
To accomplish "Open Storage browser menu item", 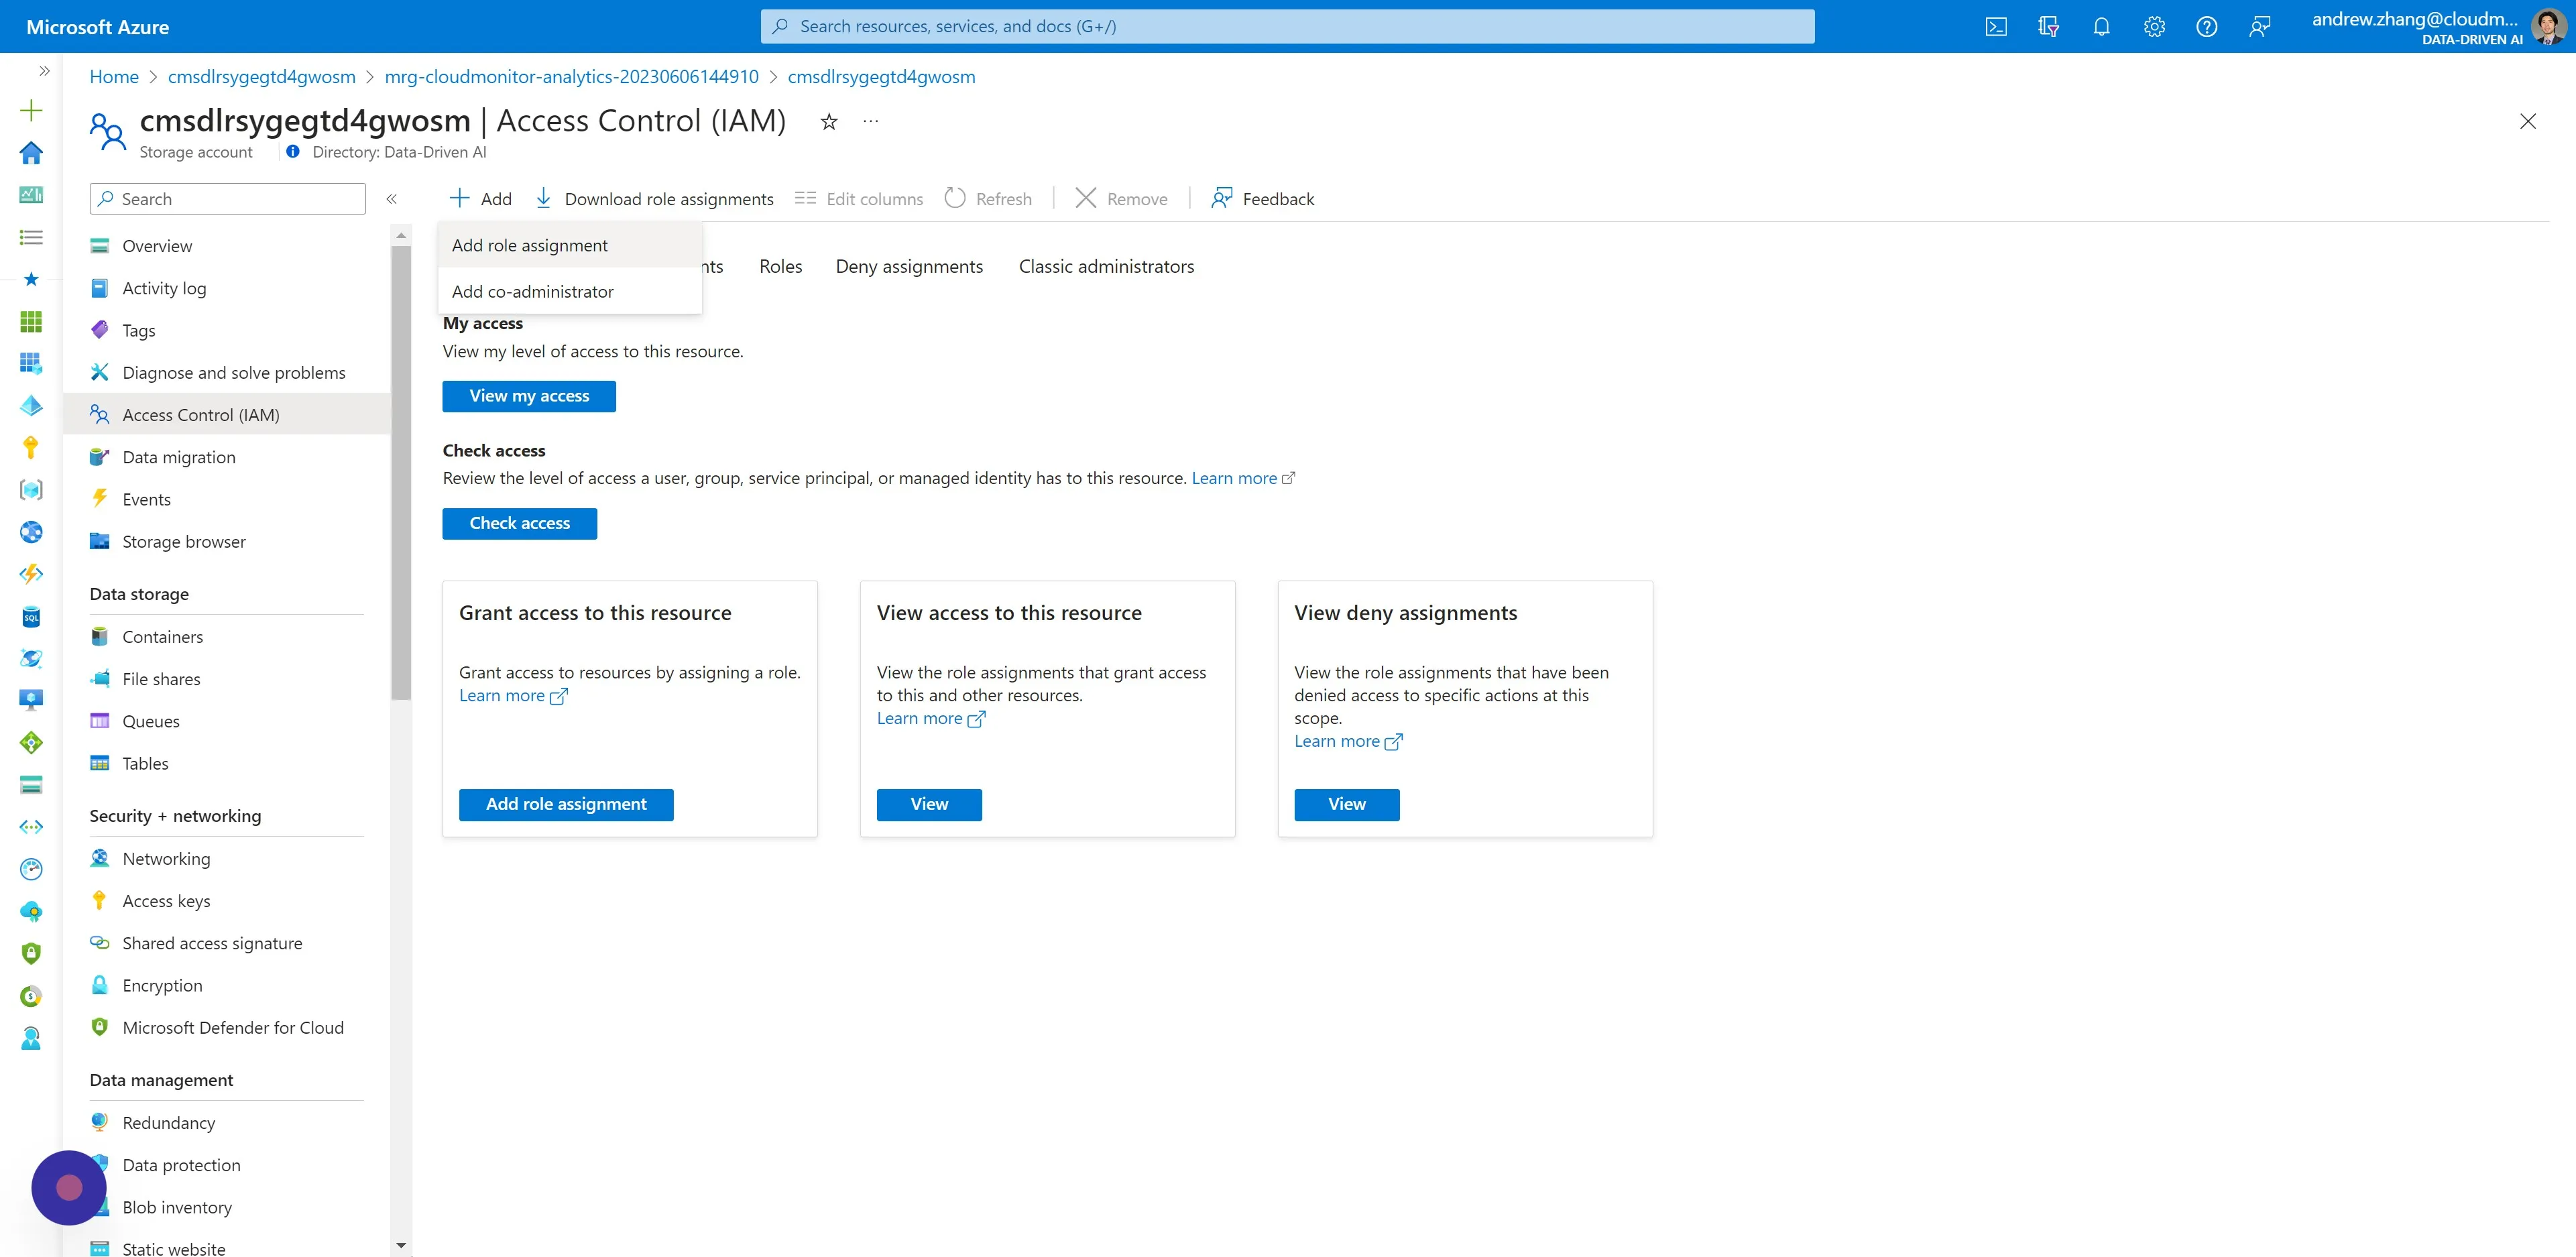I will pos(227,541).
